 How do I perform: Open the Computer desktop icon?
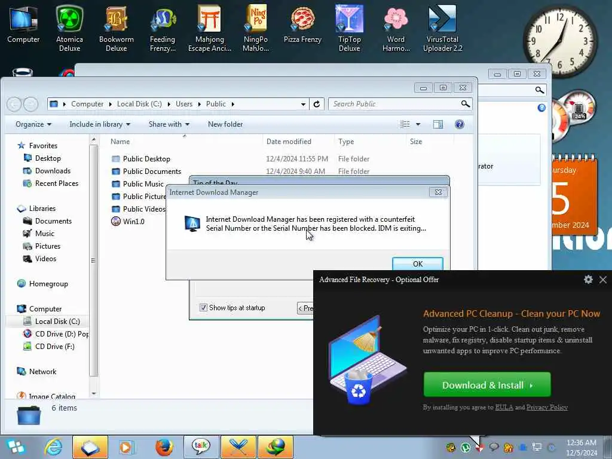pyautogui.click(x=23, y=24)
